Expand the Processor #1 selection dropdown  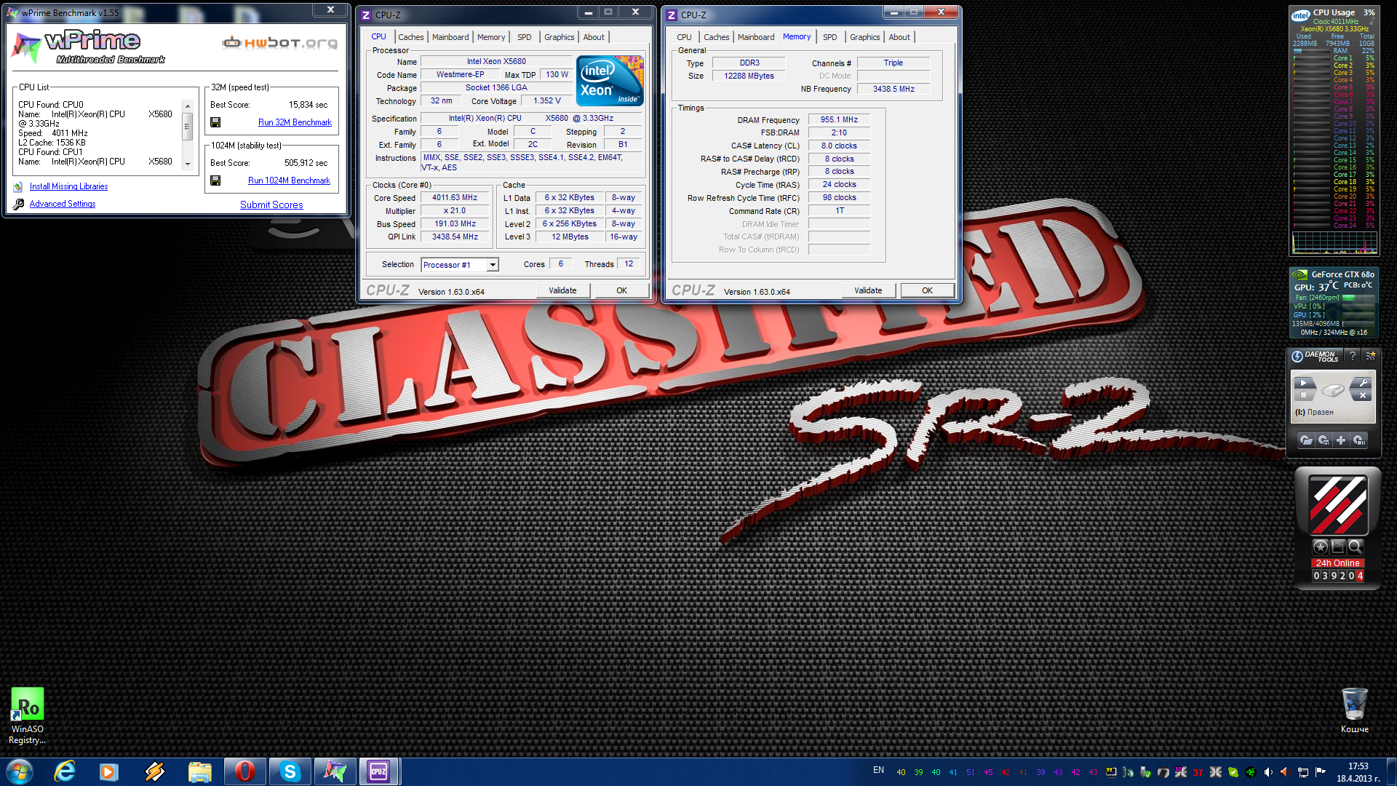pyautogui.click(x=493, y=265)
